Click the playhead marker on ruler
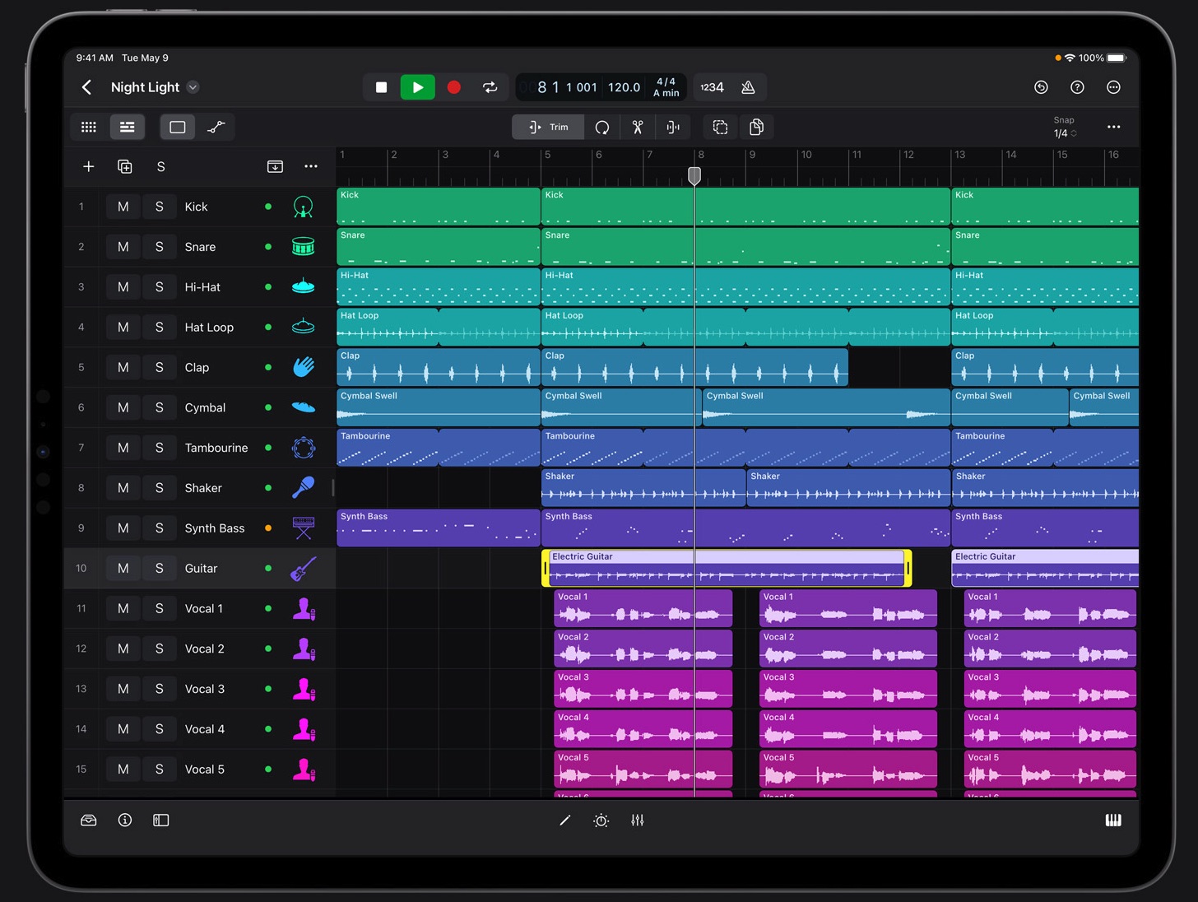The width and height of the screenshot is (1198, 902). [694, 175]
